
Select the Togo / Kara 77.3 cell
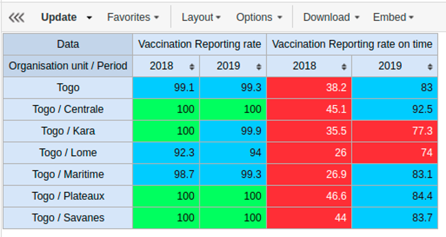[394, 131]
